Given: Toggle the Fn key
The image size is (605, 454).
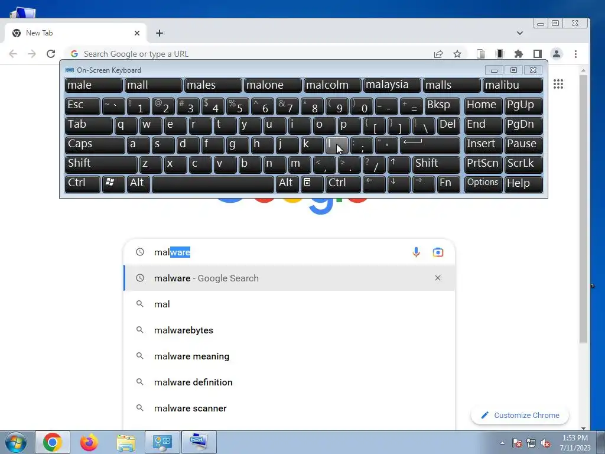Looking at the screenshot, I should [448, 184].
